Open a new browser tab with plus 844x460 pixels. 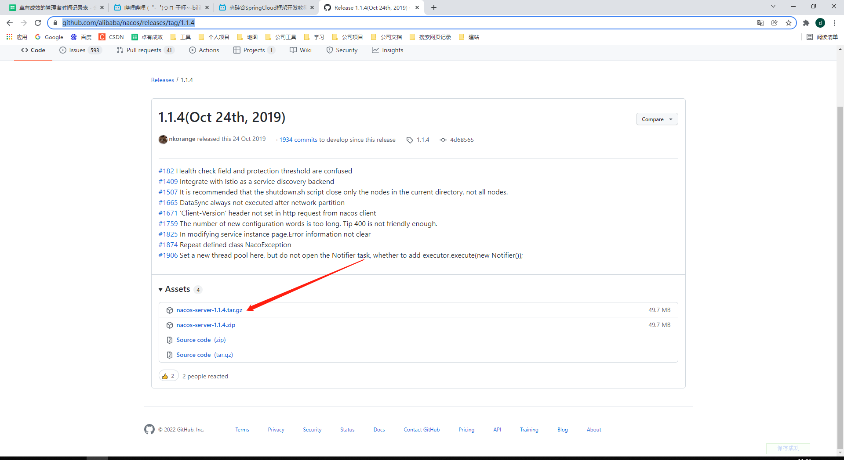point(434,7)
